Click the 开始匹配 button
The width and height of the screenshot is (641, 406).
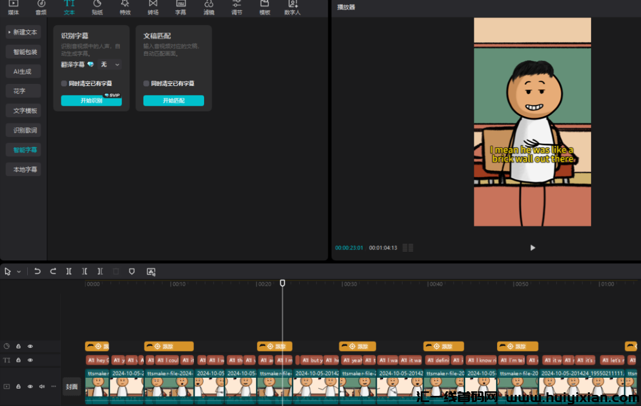[173, 101]
